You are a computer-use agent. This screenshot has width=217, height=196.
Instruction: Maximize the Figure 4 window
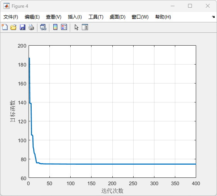click(x=190, y=6)
